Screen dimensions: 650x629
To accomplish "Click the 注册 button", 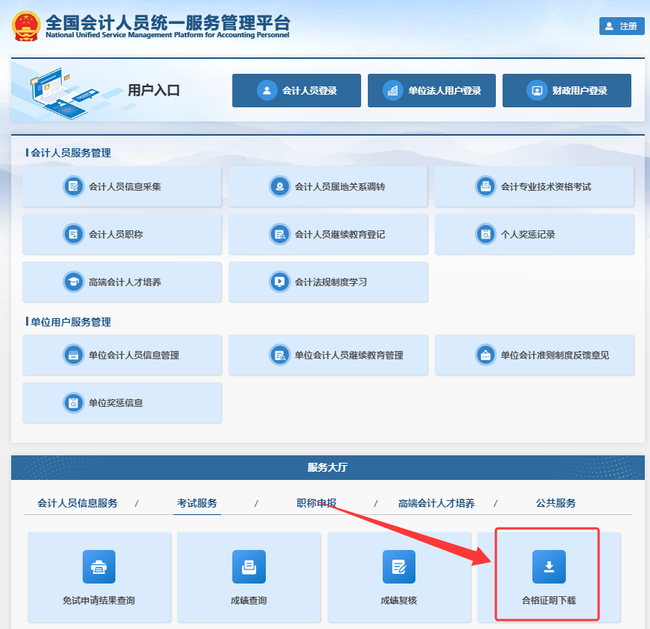I will (622, 25).
